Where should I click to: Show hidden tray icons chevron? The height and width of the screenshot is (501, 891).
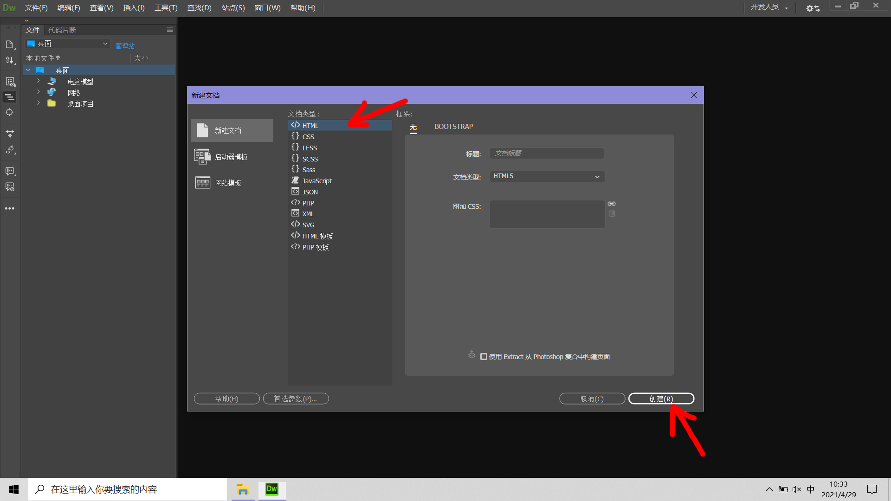[769, 489]
